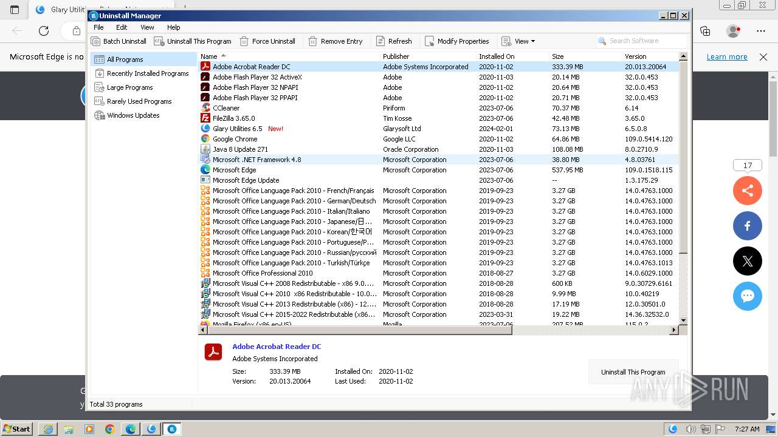Click vertical scrollbar down arrow
This screenshot has height=437, width=778.
[683, 320]
